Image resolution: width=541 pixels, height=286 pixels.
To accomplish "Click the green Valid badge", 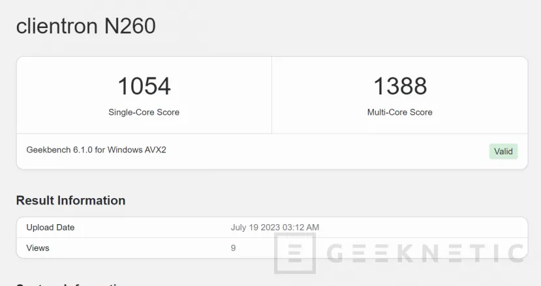I will coord(503,151).
